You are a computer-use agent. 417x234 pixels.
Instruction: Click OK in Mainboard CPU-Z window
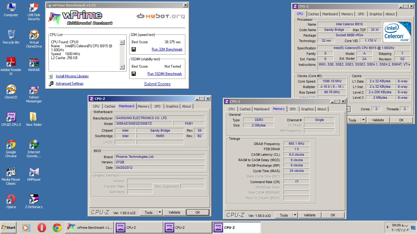[198, 212]
